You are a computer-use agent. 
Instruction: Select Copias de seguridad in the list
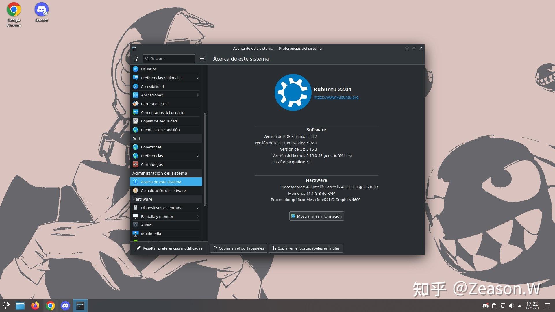159,121
